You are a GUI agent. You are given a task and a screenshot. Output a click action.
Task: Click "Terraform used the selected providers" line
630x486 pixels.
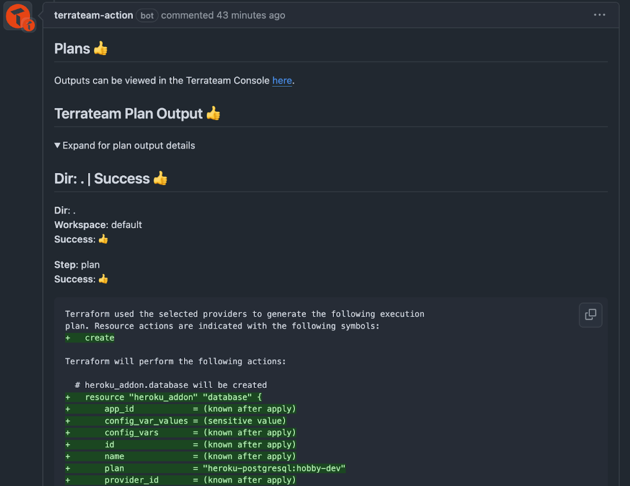point(244,314)
